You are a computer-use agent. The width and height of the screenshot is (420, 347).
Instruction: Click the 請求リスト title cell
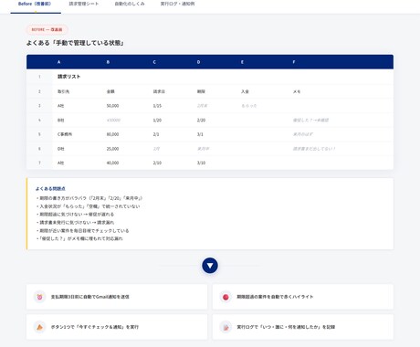click(69, 77)
